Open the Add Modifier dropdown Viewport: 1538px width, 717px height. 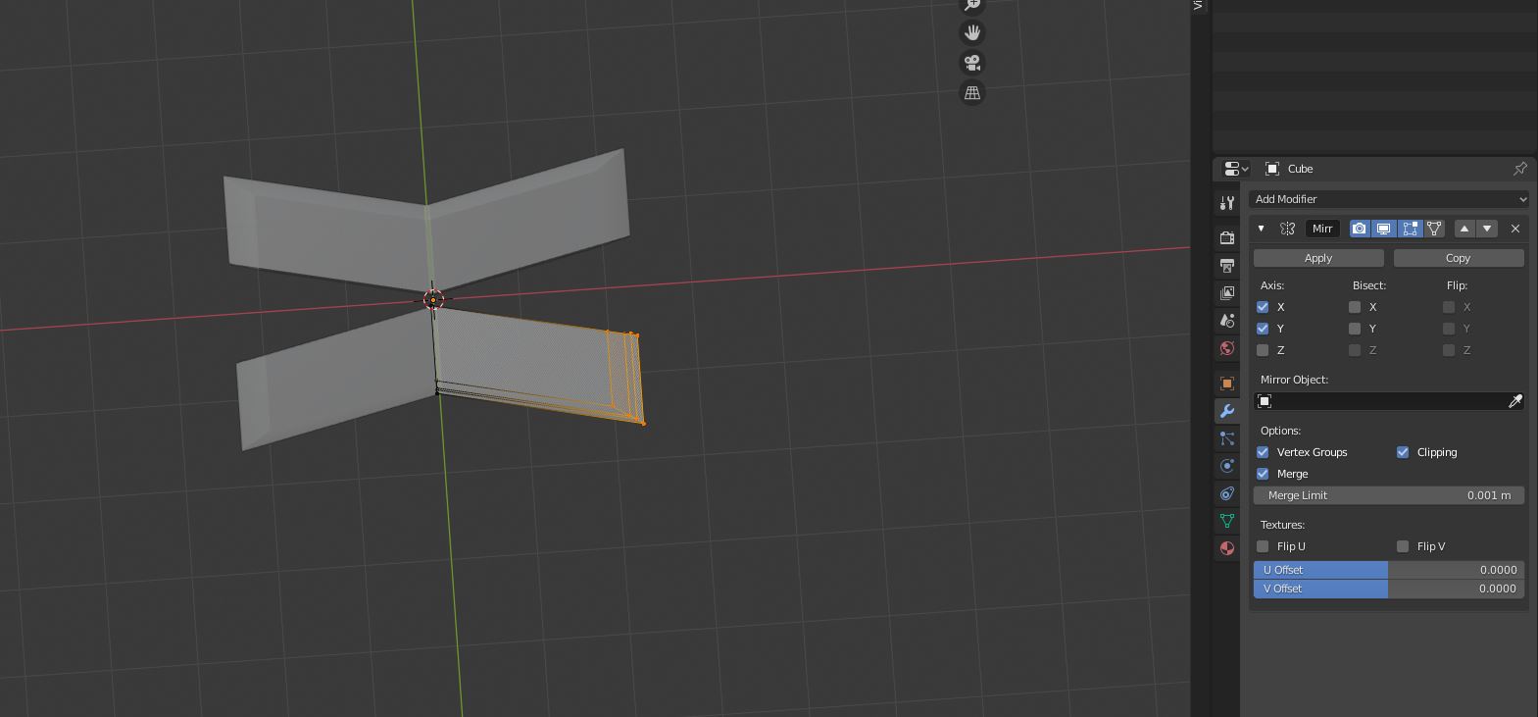pos(1389,199)
